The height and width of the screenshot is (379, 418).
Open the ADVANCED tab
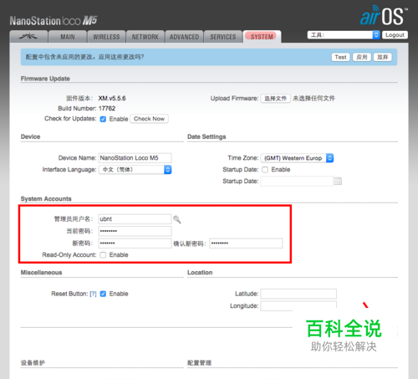point(184,37)
